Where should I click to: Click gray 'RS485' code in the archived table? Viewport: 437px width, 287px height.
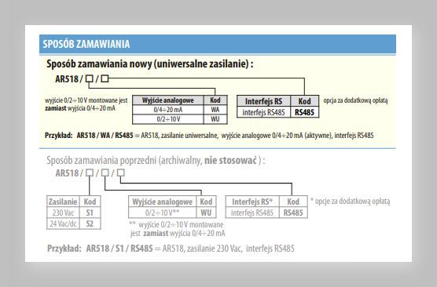pyautogui.click(x=293, y=213)
